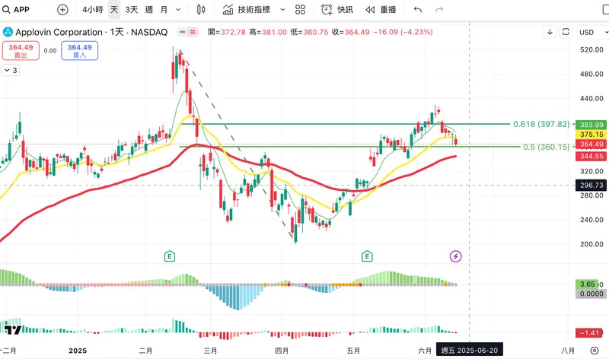Open the candlestick chart type selector

[x=201, y=9]
